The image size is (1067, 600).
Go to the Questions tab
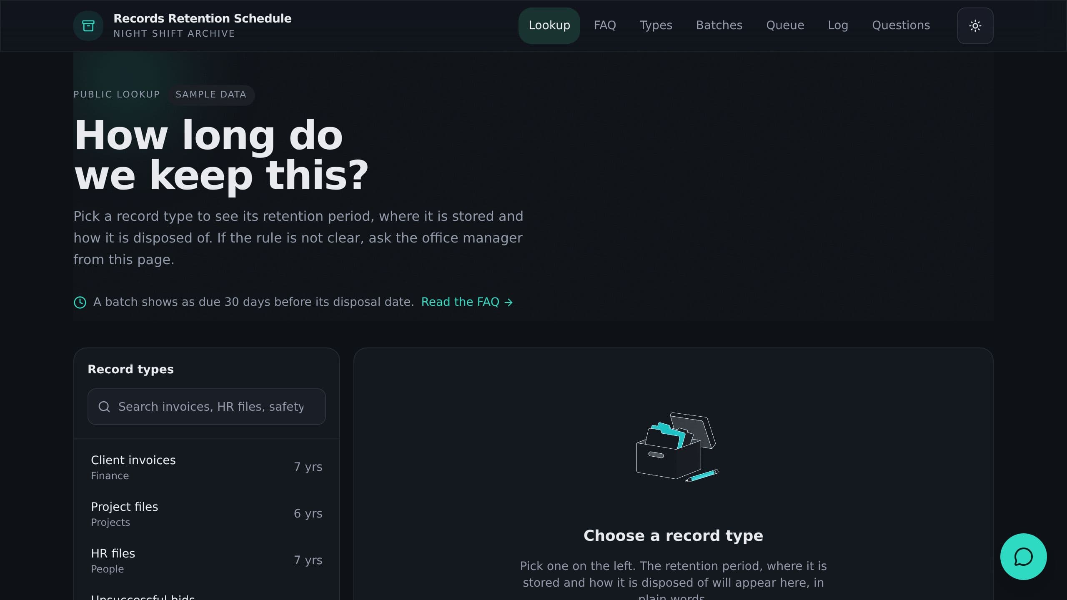901,25
